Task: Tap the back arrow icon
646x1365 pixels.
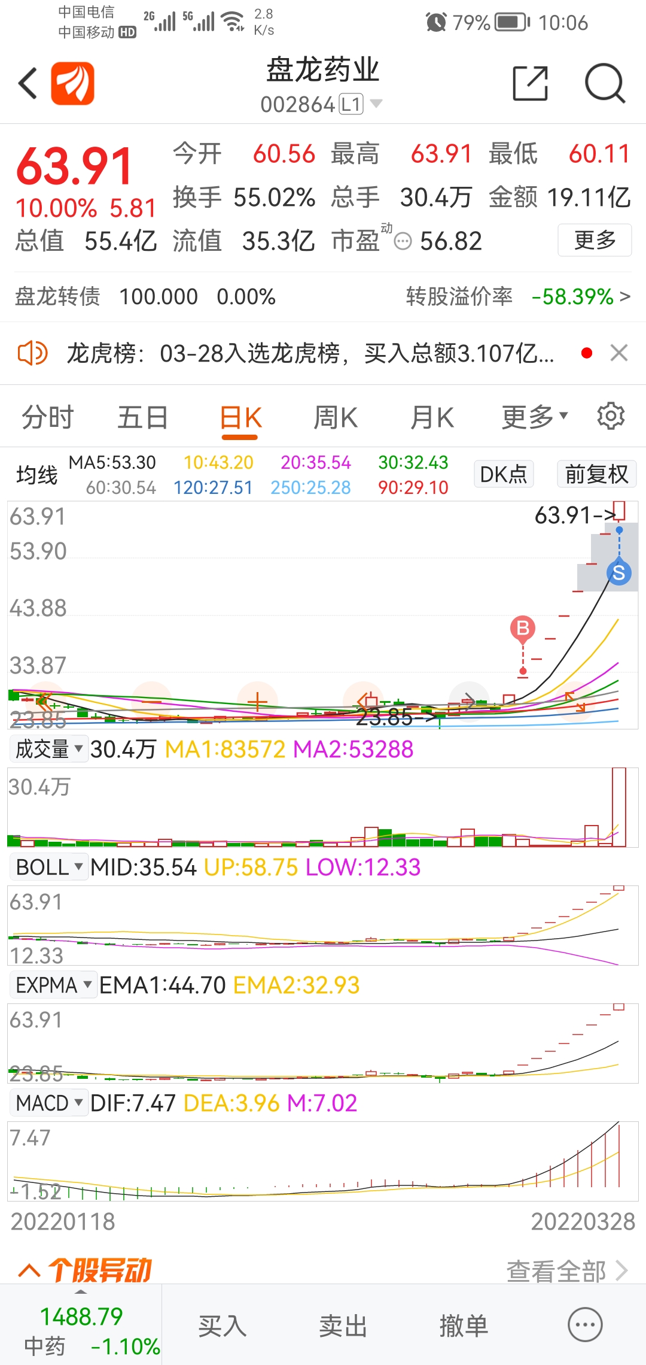Action: tap(28, 83)
